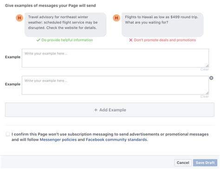This screenshot has width=220, height=169.
Task: Focus the first 'Write your example here' field
Action: coord(115,58)
